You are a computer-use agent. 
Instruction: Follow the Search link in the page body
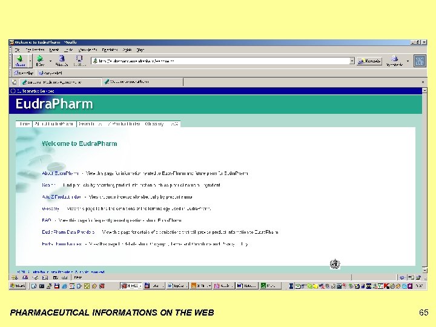click(49, 185)
